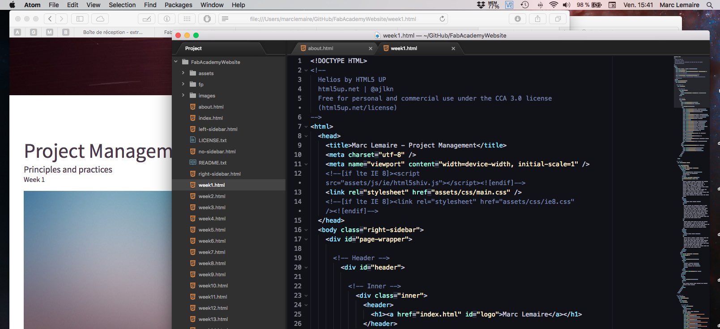Expand the images folder
This screenshot has height=329, width=720.
[183, 95]
